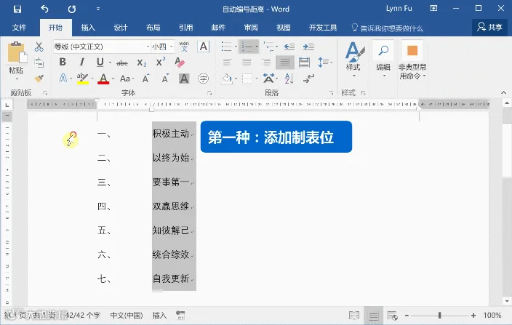Viewport: 512px width, 325px height.
Task: Click the Undo arrow icon
Action: [44, 9]
